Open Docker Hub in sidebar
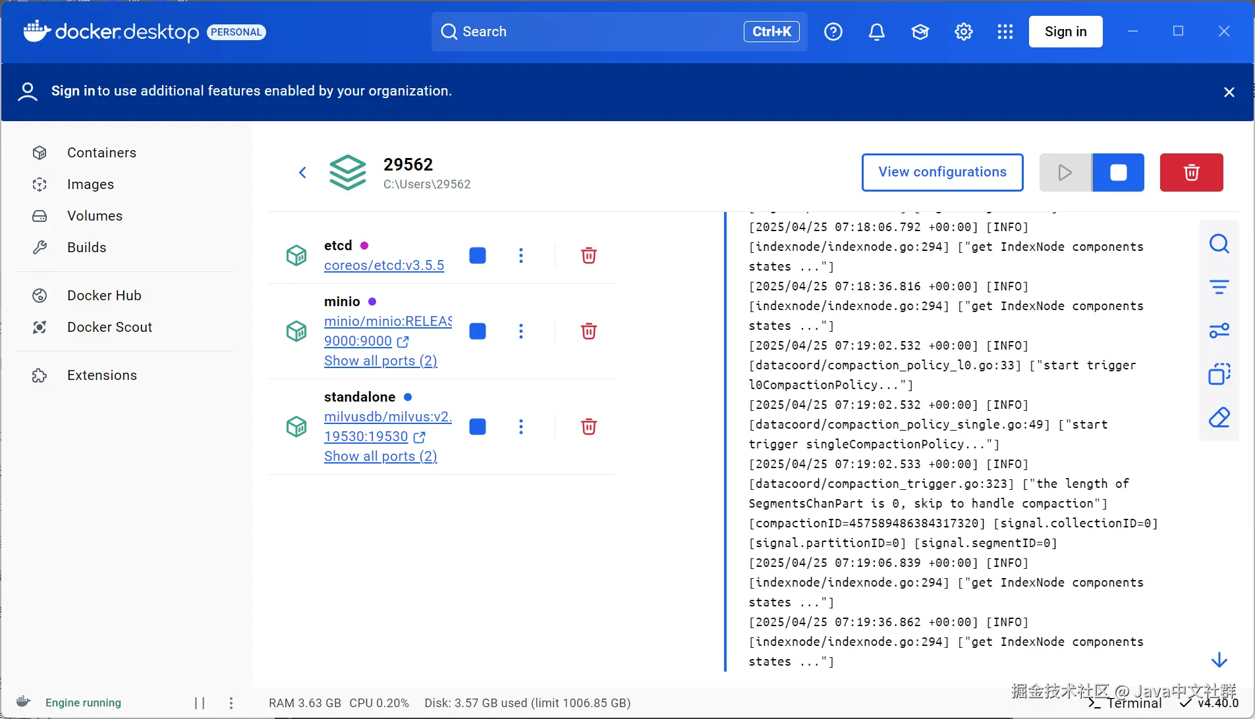This screenshot has height=719, width=1255. click(104, 296)
